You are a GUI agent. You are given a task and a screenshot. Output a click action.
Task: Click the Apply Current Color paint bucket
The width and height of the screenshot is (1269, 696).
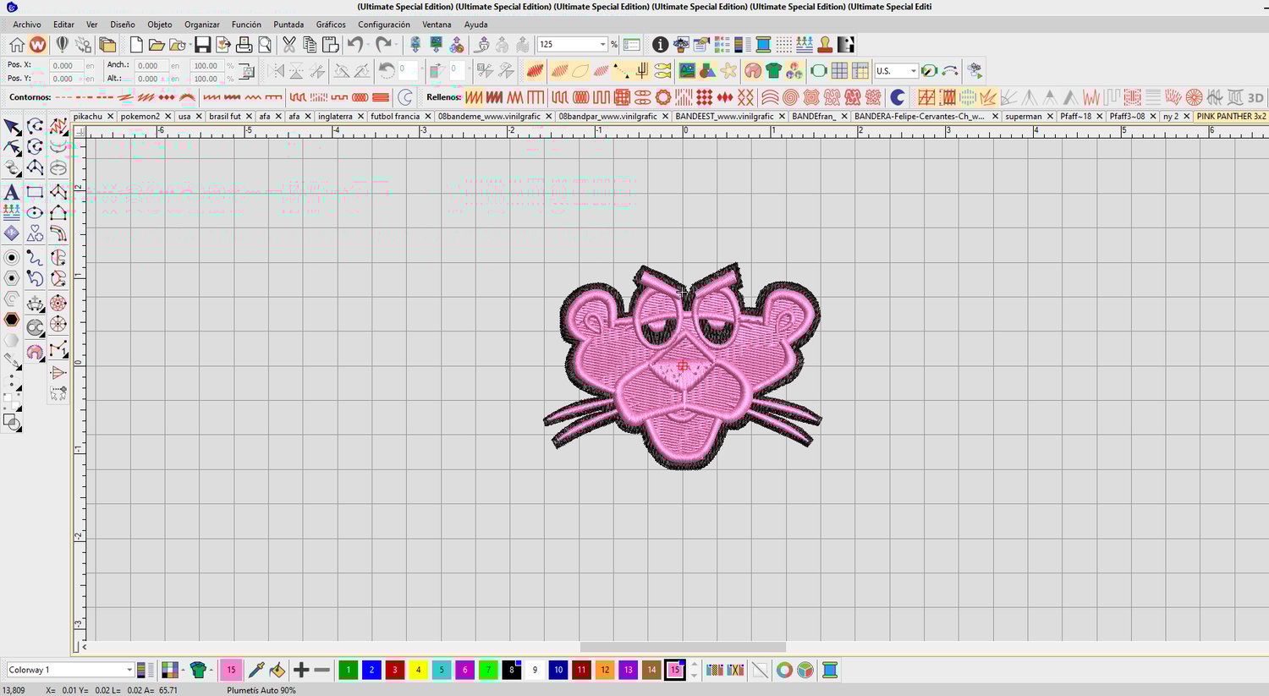(277, 670)
